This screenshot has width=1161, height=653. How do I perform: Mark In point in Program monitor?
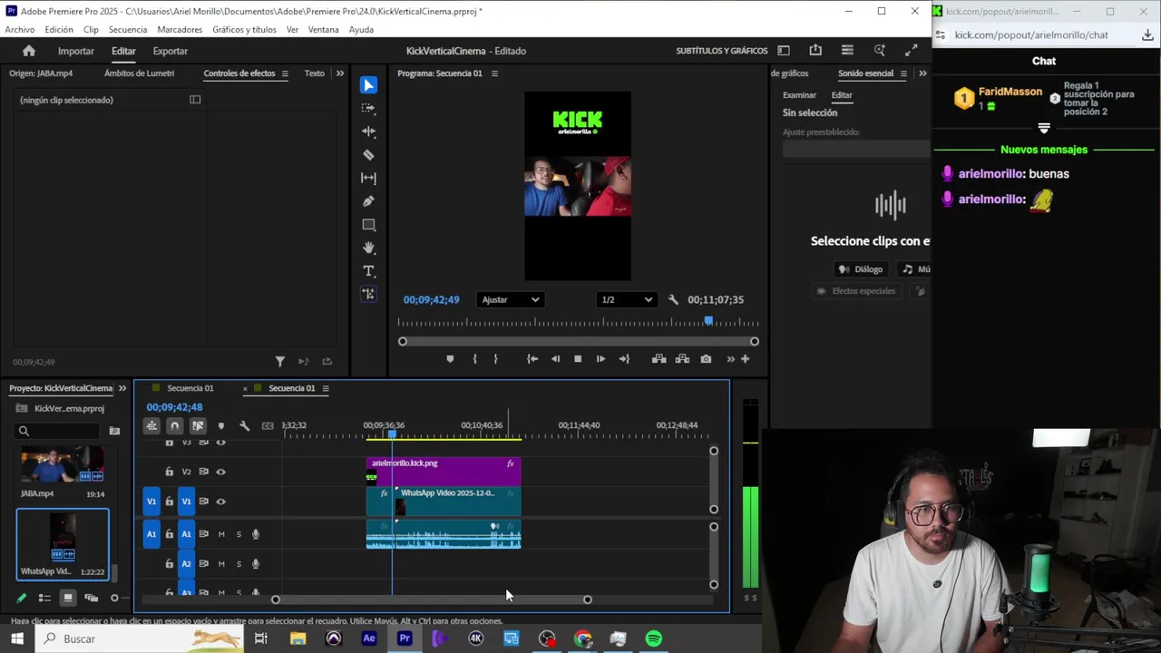click(474, 359)
